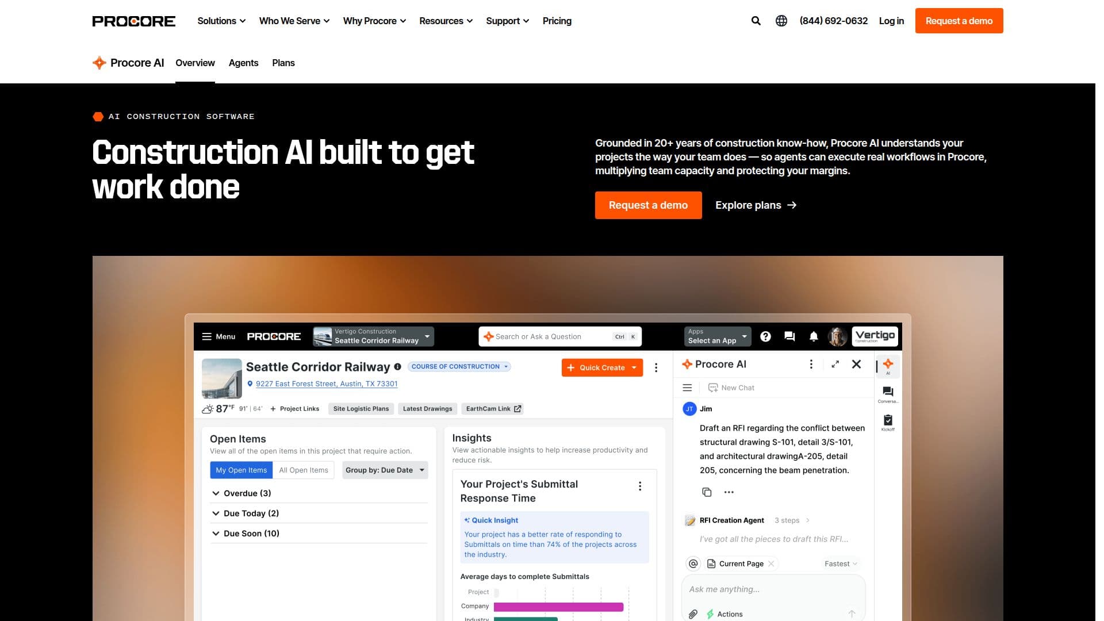
Task: Open the EarthCam Link
Action: pos(493,409)
